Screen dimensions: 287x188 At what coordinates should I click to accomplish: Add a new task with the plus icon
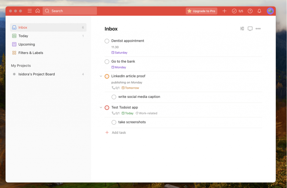224,11
